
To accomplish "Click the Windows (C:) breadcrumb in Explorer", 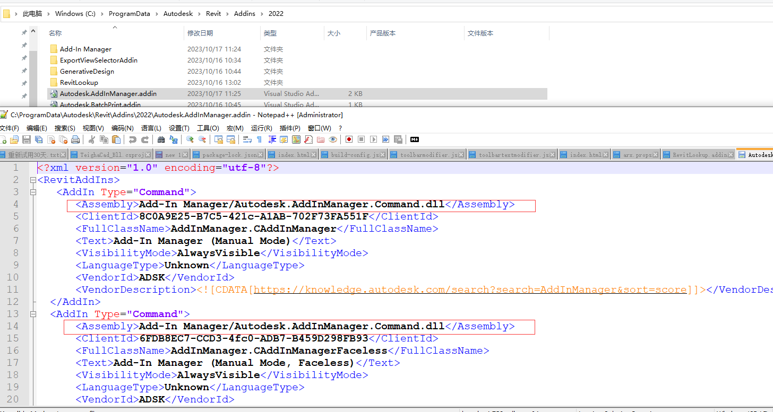I will pyautogui.click(x=75, y=14).
